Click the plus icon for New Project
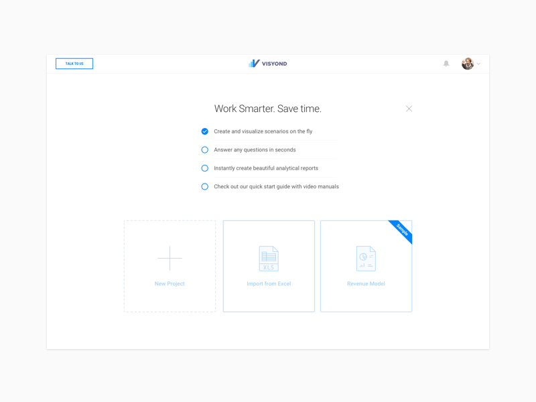 click(170, 259)
